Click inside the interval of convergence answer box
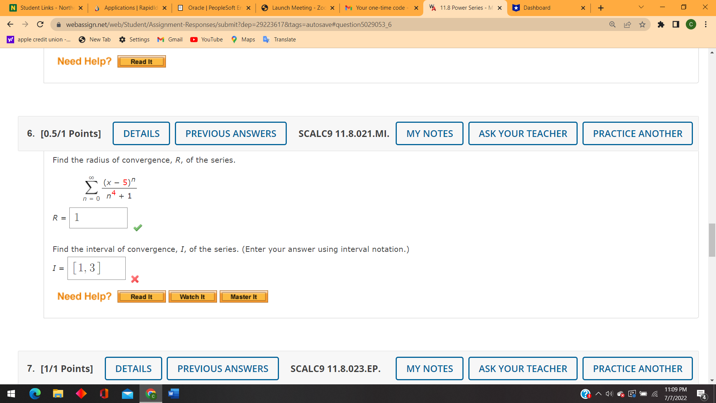 pos(96,268)
